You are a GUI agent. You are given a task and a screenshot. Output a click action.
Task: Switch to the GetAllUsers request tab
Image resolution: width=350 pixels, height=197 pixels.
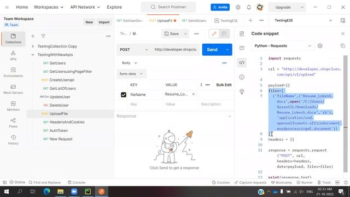click(194, 21)
